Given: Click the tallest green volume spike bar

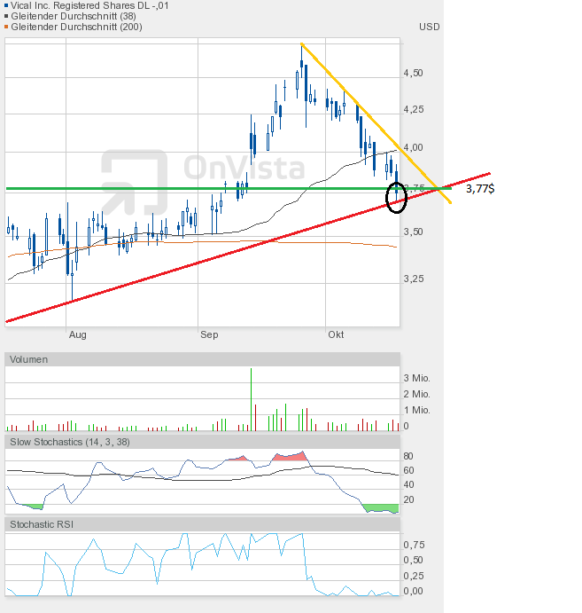Looking at the screenshot, I should 251,399.
